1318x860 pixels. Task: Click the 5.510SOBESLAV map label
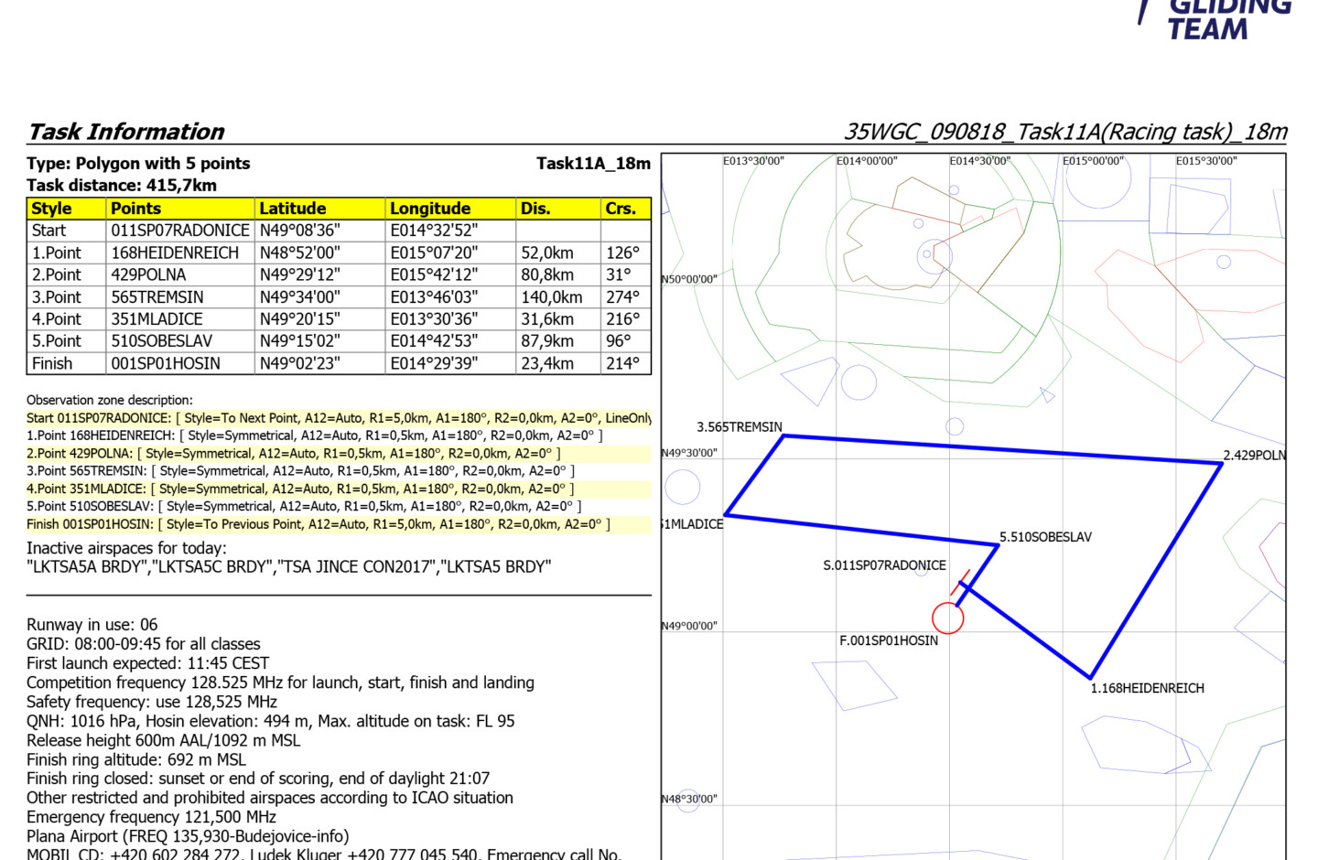click(x=1045, y=537)
